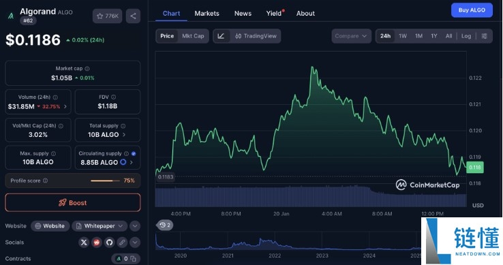Set chart range to 24h

[385, 36]
